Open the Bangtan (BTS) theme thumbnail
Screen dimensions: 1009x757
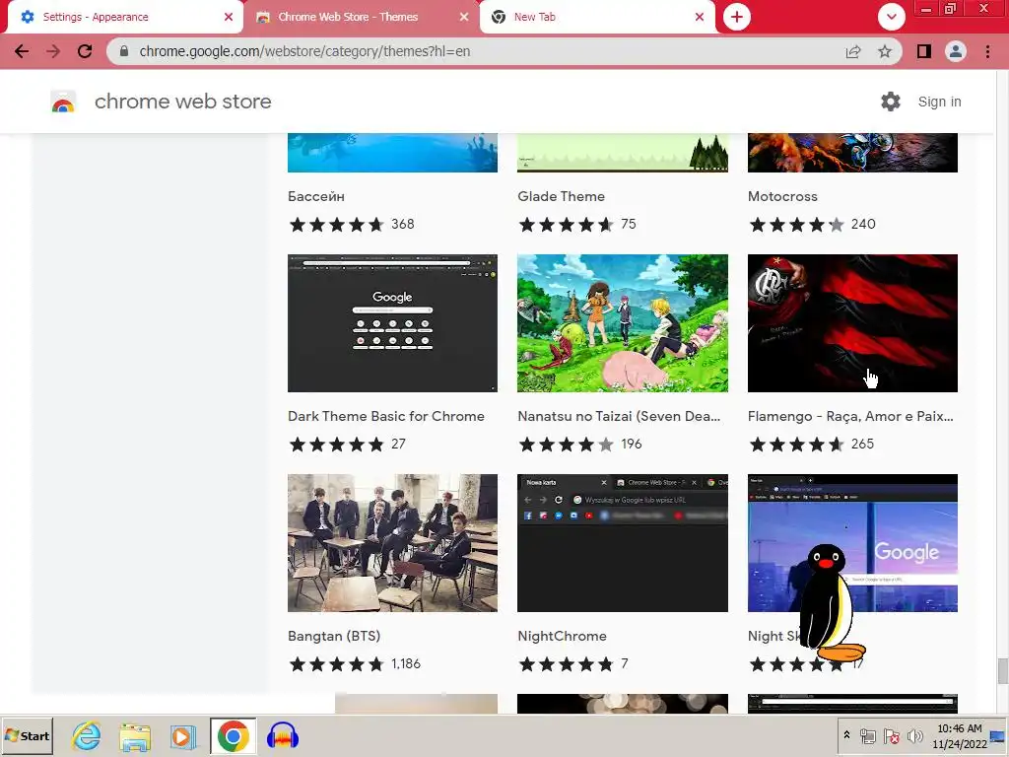pos(392,543)
